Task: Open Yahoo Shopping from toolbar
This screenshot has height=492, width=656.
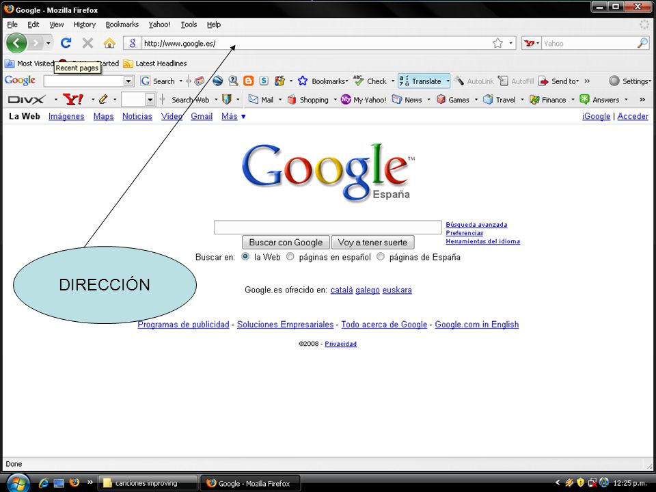Action: 308,100
